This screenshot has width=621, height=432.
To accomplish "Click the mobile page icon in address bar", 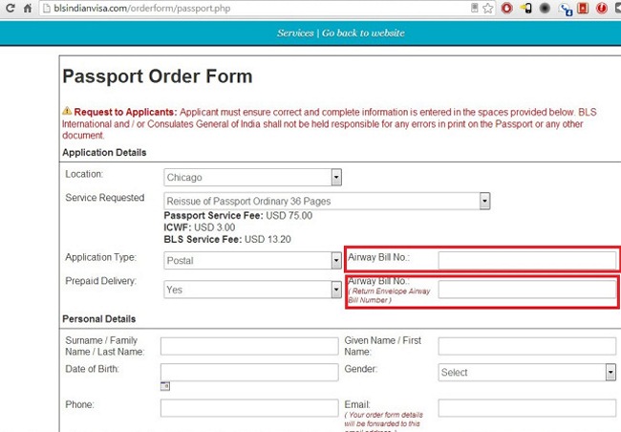I will [x=473, y=8].
